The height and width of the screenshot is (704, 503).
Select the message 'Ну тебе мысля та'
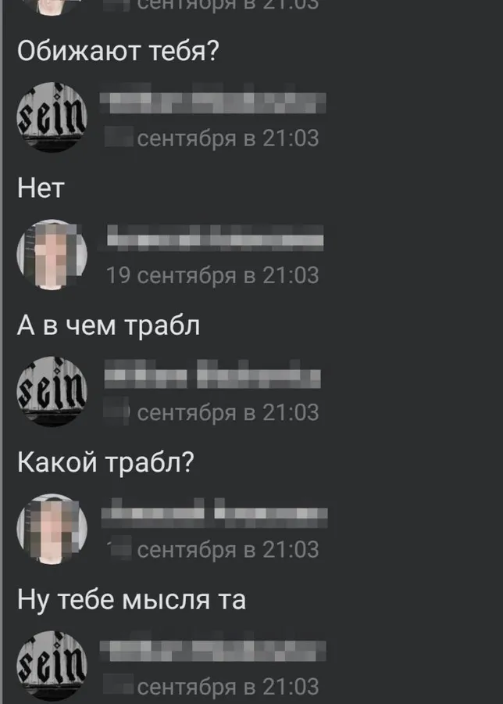tap(131, 600)
